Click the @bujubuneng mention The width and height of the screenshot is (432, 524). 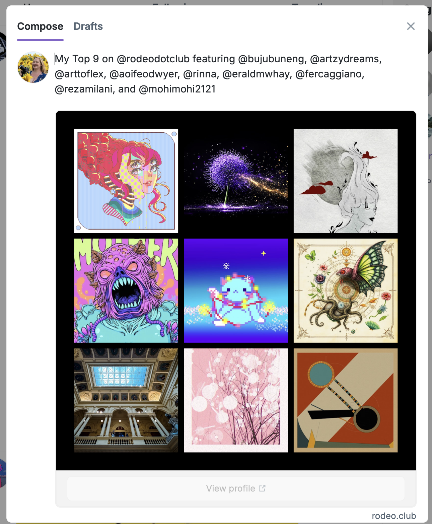271,59
